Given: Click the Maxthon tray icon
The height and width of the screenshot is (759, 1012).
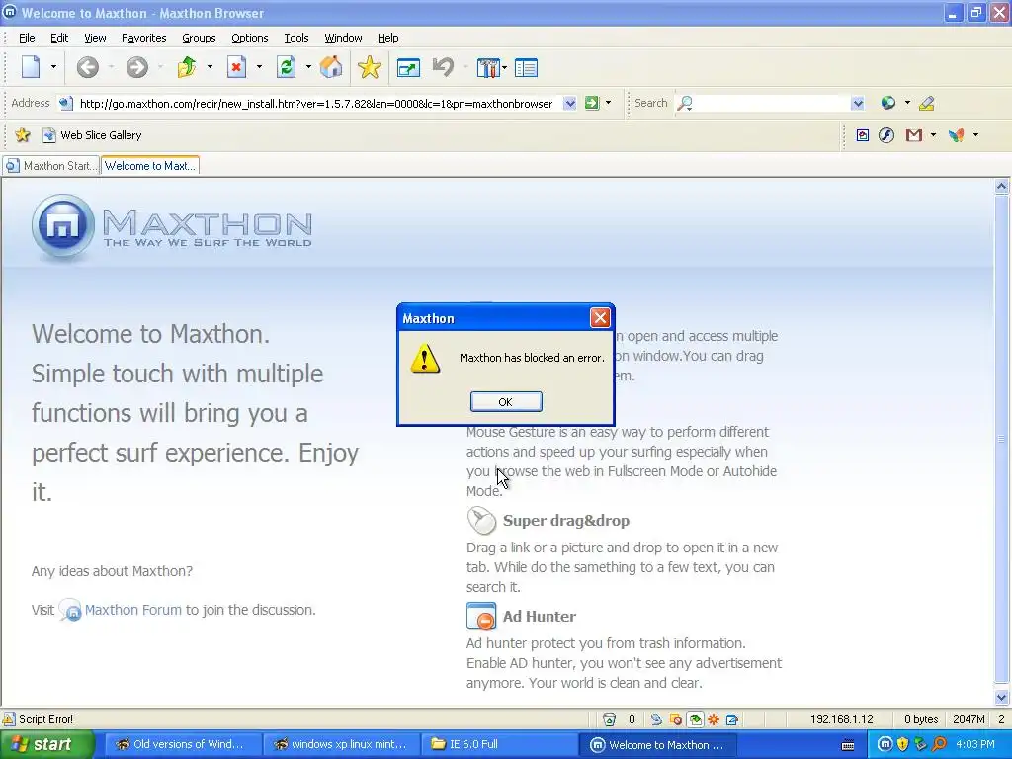Looking at the screenshot, I should pyautogui.click(x=885, y=744).
